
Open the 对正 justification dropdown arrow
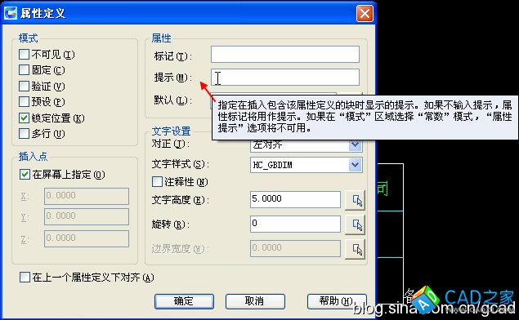point(356,145)
